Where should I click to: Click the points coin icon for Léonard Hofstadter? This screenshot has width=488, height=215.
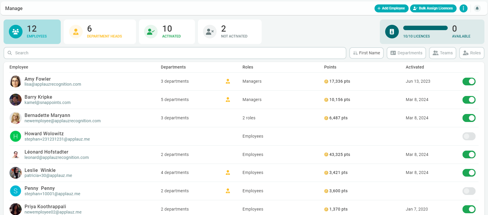coord(326,154)
